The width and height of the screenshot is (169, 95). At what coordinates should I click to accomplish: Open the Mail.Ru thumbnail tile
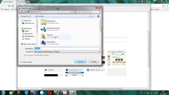[96, 72]
